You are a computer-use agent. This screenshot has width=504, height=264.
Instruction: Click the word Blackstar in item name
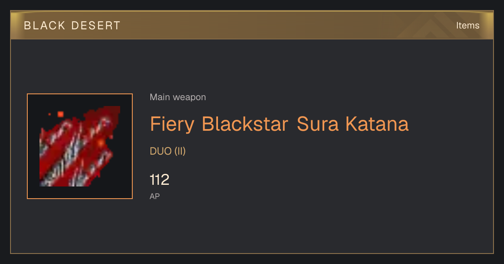coord(245,124)
